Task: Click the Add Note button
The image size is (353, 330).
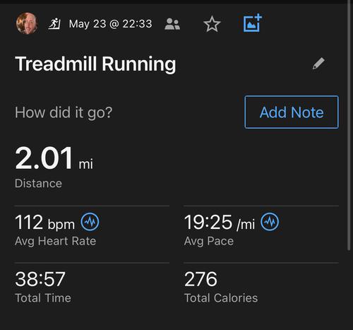Action: [292, 112]
